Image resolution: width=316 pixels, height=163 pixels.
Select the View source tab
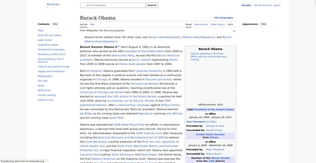[201, 24]
